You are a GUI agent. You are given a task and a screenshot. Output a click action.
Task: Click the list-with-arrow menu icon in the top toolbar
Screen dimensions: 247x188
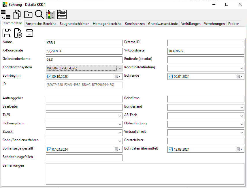6,14
